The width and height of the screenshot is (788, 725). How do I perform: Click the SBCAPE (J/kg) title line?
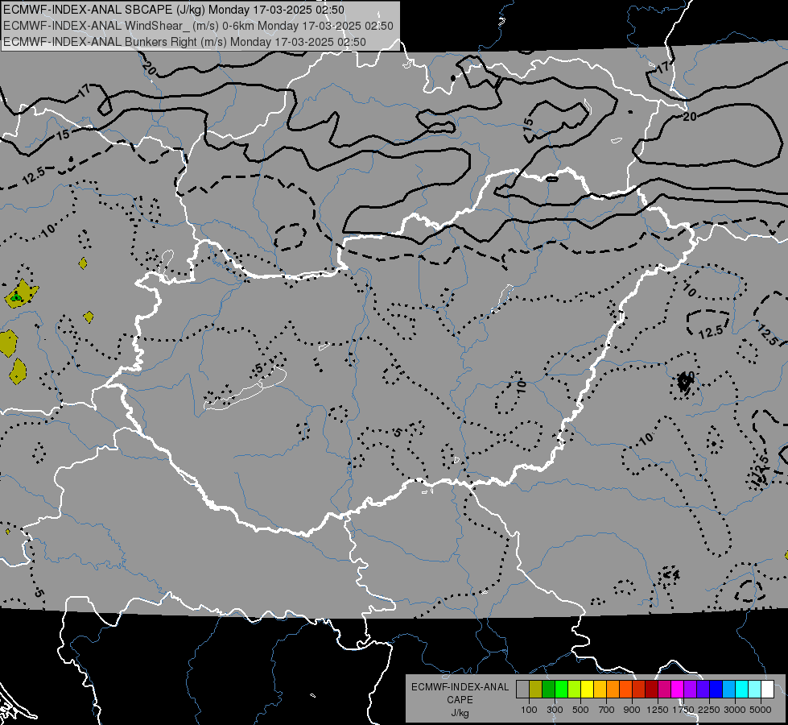pyautogui.click(x=174, y=10)
